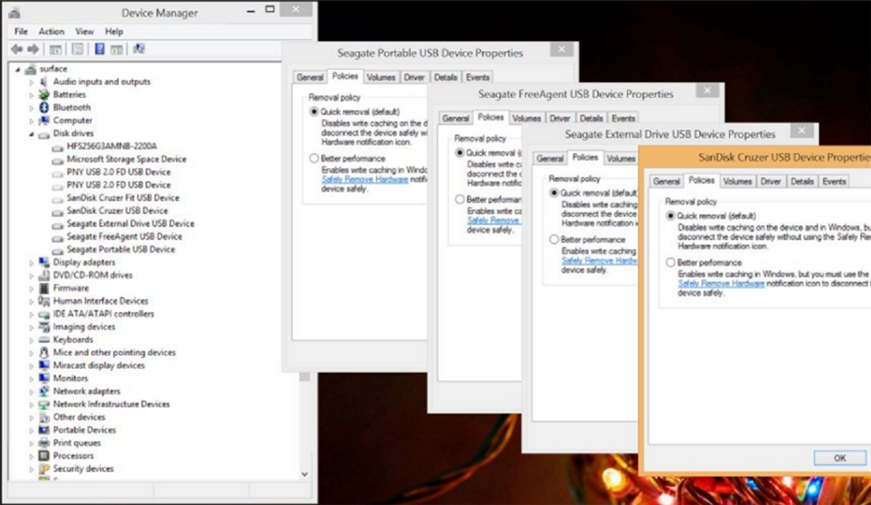Switch to Volumes tab in SanDisk Cruzer properties
The image size is (871, 505).
click(x=737, y=181)
